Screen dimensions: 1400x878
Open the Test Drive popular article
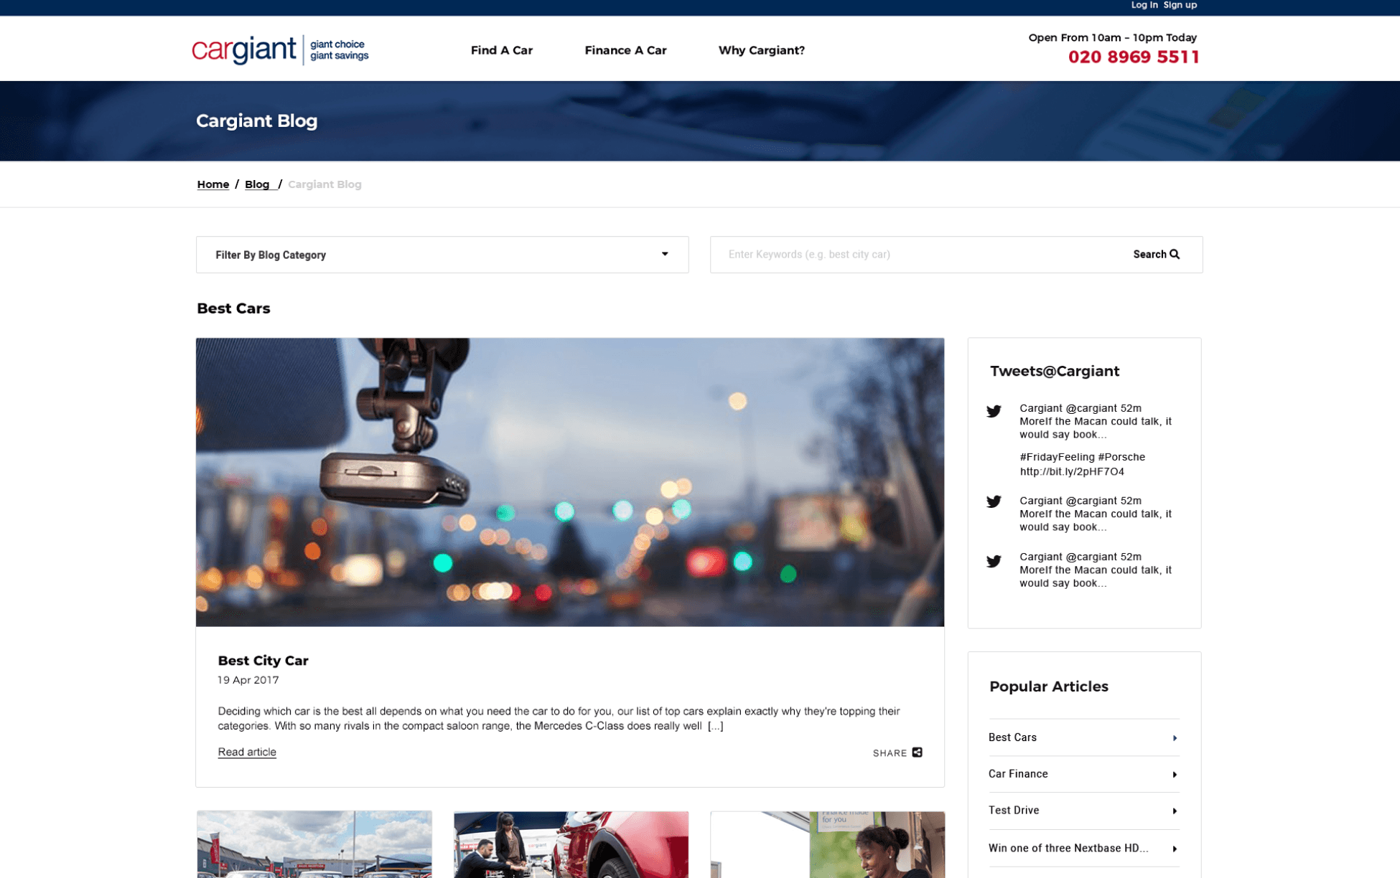click(1083, 811)
